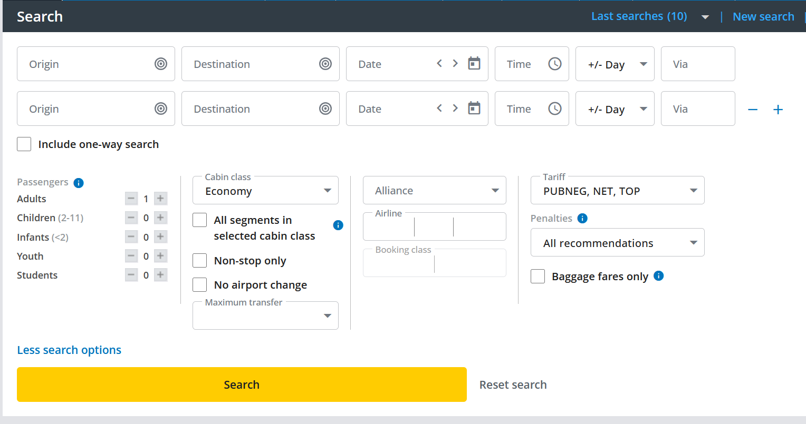Tick the Baggage fares only checkbox
Screen dimensions: 806x424
538,277
